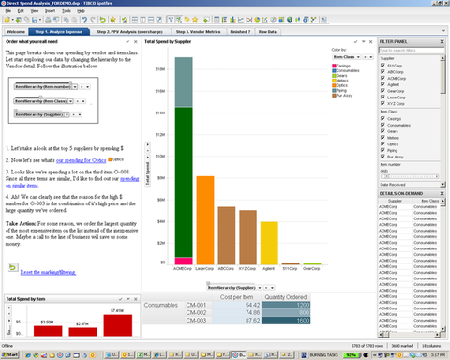
Task: Click the Item number range slider
Action: point(410,176)
